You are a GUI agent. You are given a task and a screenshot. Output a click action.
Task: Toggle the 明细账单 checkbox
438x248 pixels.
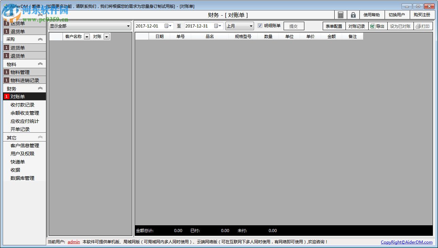(x=260, y=26)
